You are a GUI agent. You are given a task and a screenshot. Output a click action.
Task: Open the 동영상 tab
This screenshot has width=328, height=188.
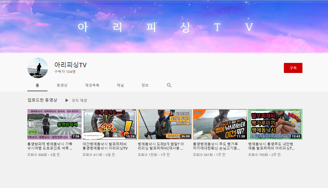[x=62, y=85]
